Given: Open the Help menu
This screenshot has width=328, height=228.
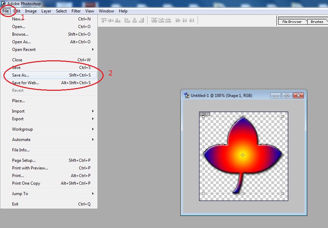Looking at the screenshot, I should pyautogui.click(x=123, y=11).
